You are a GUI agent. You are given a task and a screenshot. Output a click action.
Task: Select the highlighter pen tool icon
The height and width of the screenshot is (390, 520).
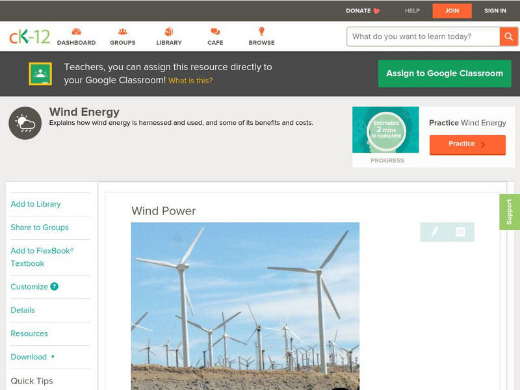coord(434,232)
